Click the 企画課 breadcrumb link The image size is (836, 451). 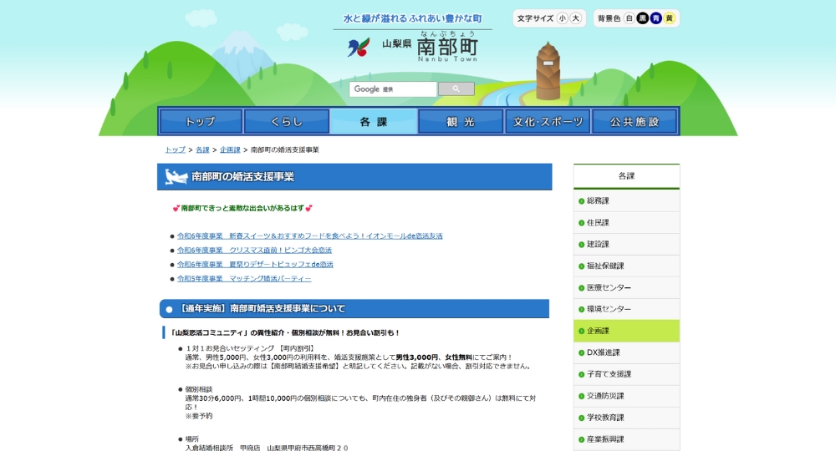[x=230, y=149]
